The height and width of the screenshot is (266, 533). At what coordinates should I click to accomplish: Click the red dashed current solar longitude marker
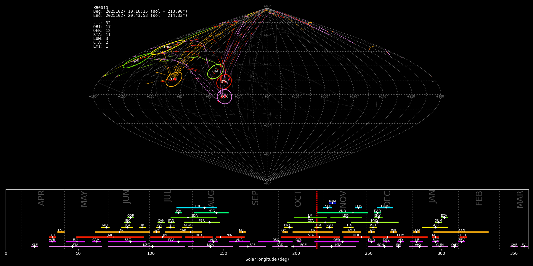(317, 219)
